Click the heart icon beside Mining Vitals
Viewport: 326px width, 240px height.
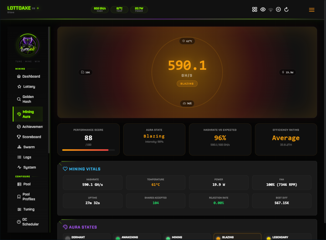[65, 169]
